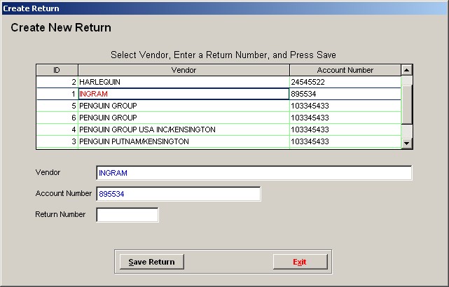
Task: Click account number 24545522 cell
Action: tap(345, 82)
